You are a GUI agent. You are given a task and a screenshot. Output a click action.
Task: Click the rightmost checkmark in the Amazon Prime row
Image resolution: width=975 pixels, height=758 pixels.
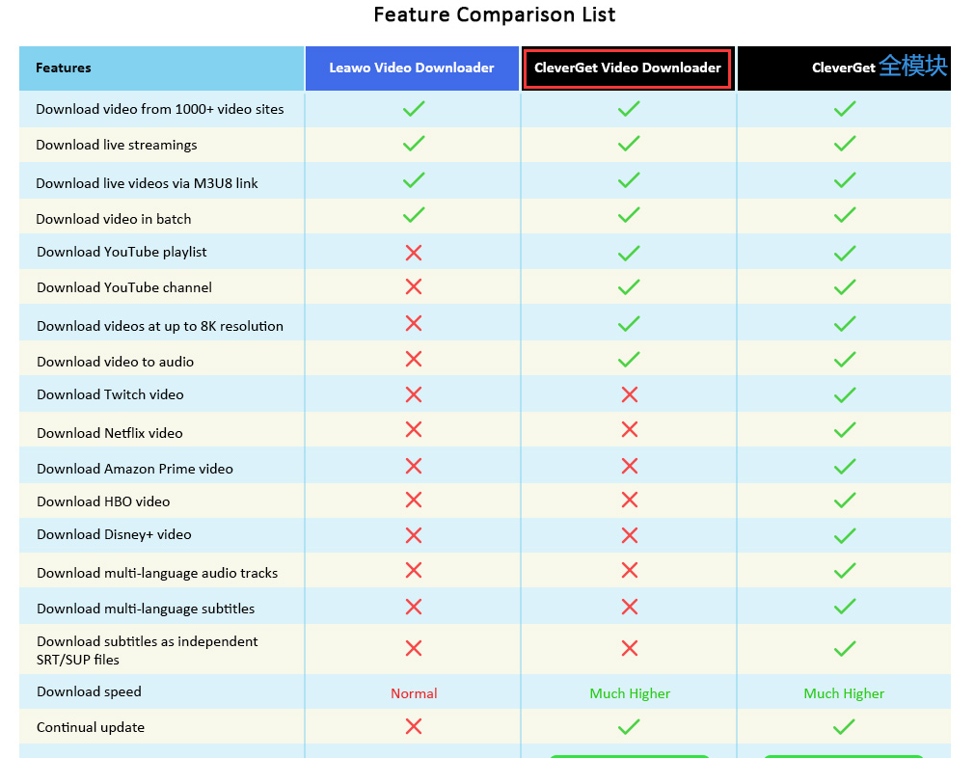(x=845, y=468)
